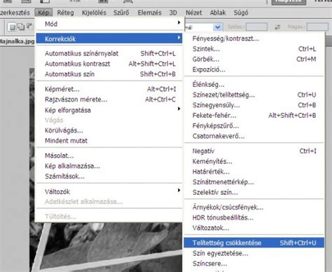Image resolution: width=332 pixels, height=272 pixels.
Task: Open Szelektív szín adjustment
Action: [254, 192]
